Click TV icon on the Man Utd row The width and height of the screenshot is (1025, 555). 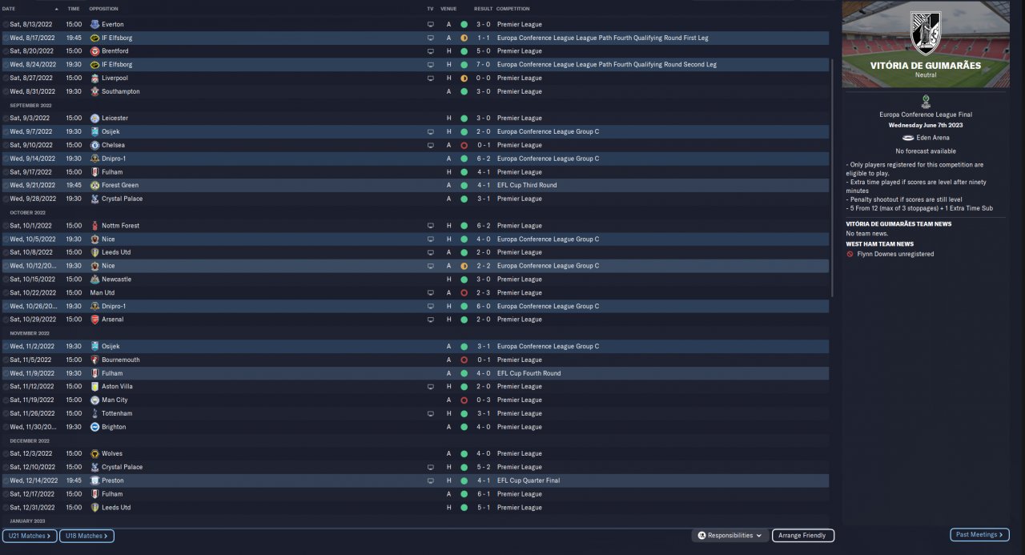pos(431,293)
